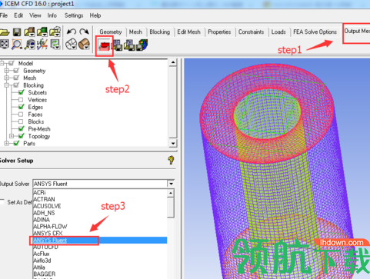This screenshot has height=279, width=370.
Task: Open Solver Setup help question mark
Action: 171,161
